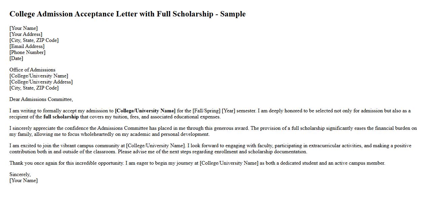Click the [Date] placeholder line

16,58
